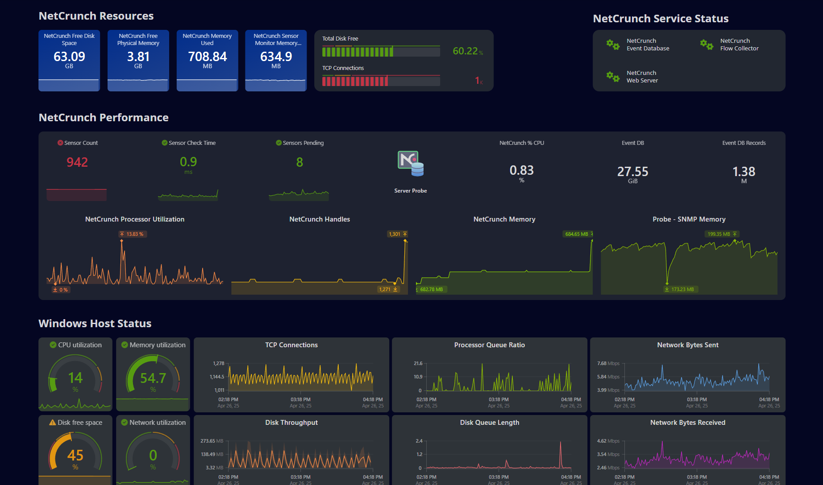Click the NetCrunch Flow Collector gears icon
This screenshot has height=485, width=823.
[707, 45]
